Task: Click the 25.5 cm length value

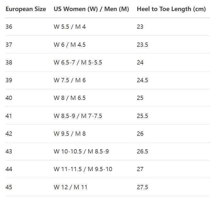Action: click(x=142, y=116)
